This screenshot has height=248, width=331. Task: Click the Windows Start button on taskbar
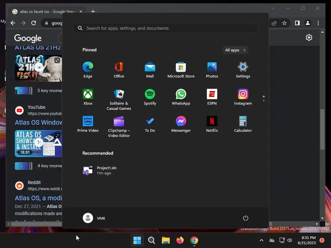click(x=137, y=240)
